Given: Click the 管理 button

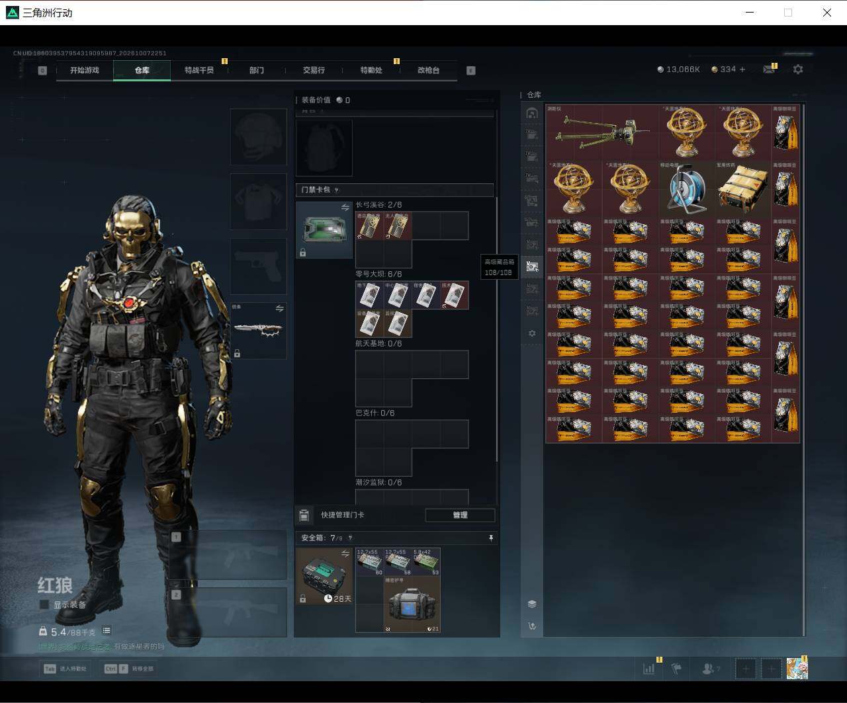Looking at the screenshot, I should [460, 515].
